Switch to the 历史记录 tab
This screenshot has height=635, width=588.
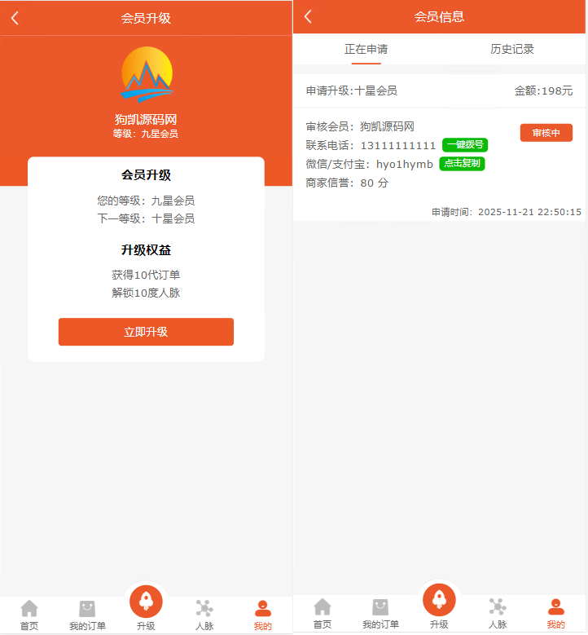tap(512, 49)
